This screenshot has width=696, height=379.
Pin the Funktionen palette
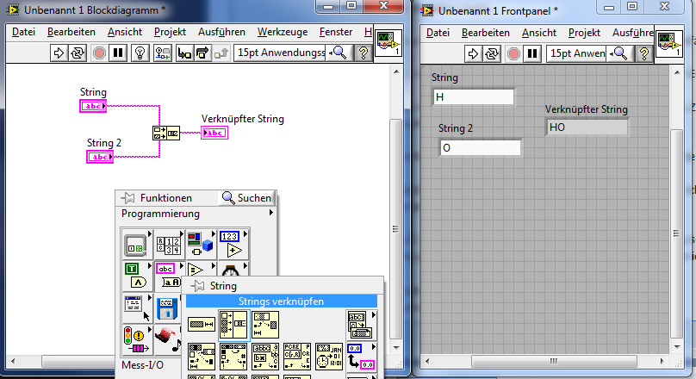pos(128,198)
